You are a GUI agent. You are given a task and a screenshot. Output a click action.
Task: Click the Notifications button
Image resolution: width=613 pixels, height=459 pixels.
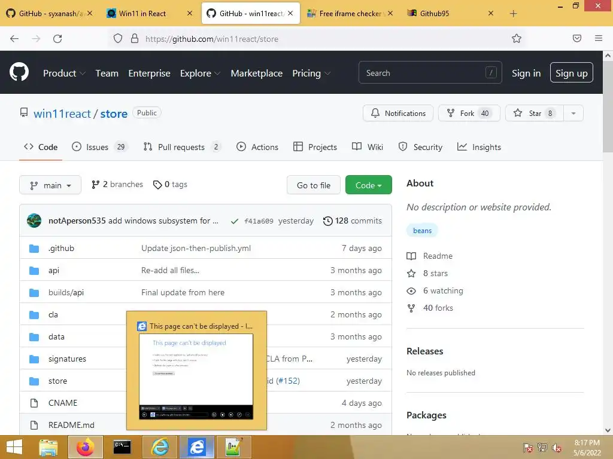click(x=398, y=113)
